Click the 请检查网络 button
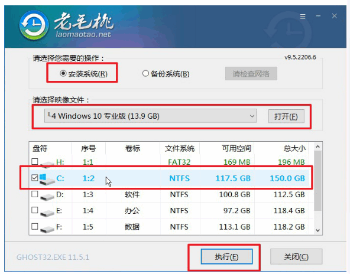 coord(251,73)
